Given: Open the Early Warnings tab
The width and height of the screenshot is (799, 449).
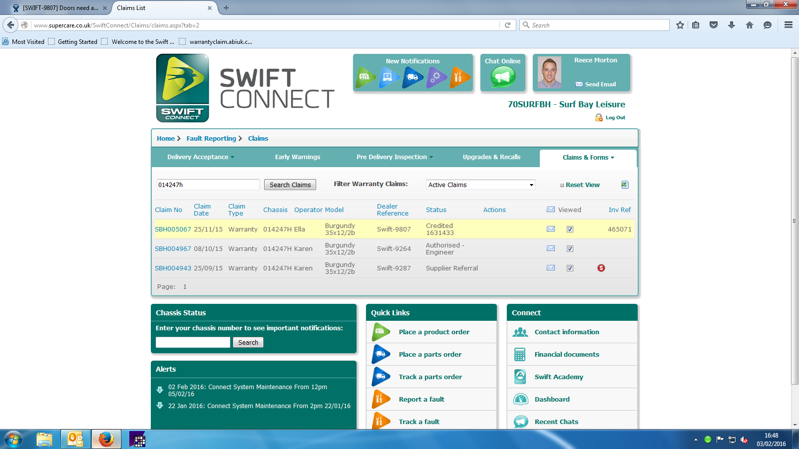Looking at the screenshot, I should point(298,157).
